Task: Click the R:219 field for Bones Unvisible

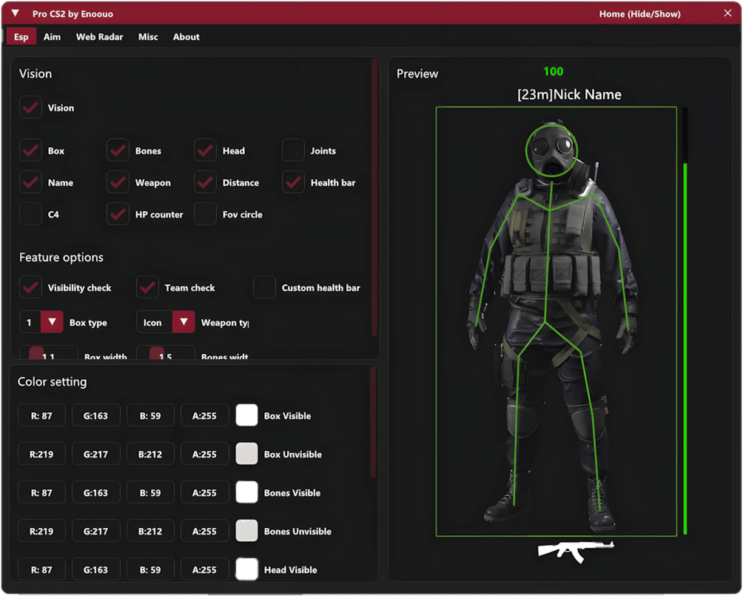Action: pos(41,531)
